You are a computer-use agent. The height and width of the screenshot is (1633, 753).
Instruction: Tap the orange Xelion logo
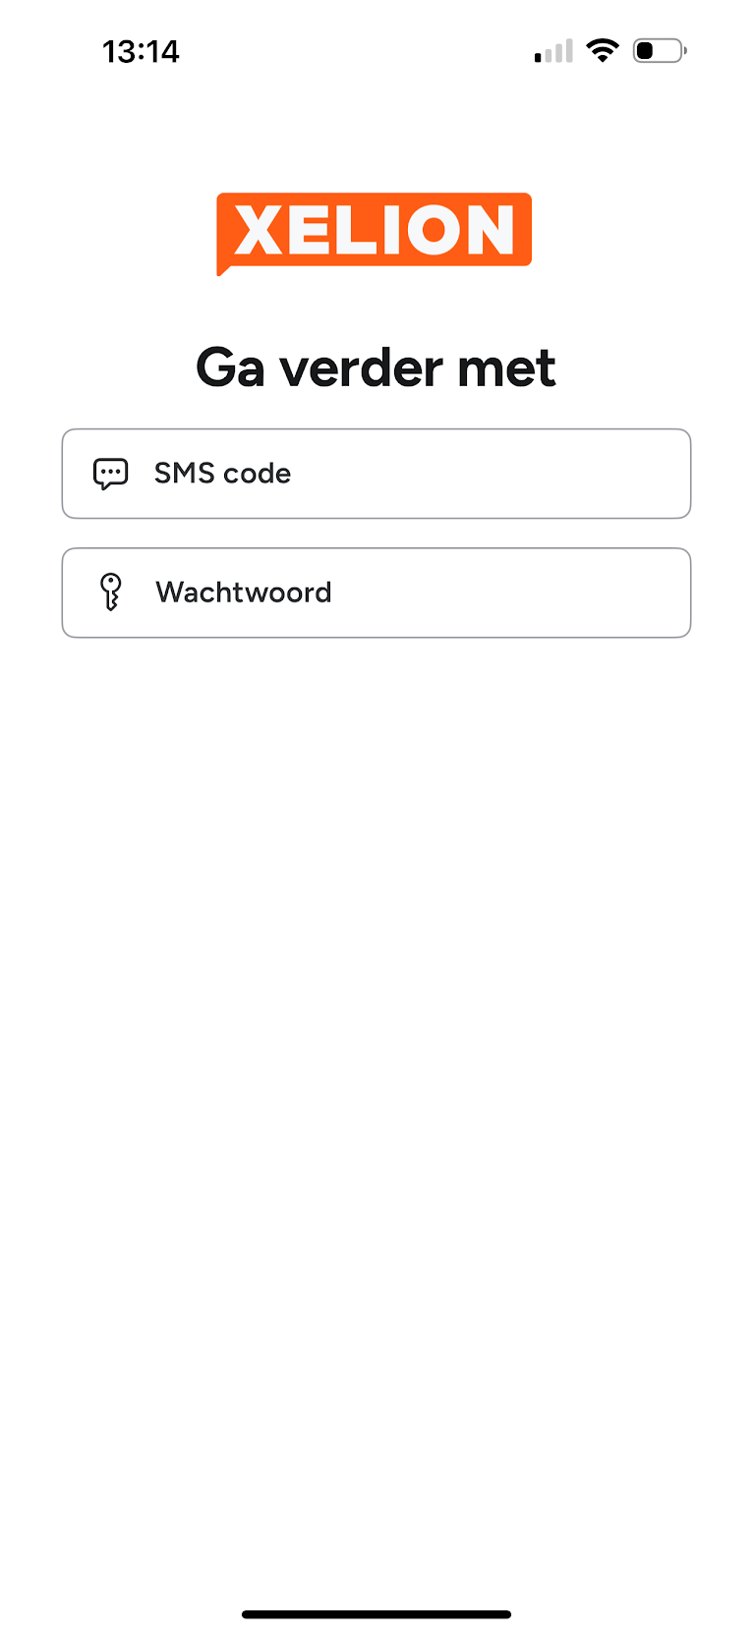click(375, 232)
